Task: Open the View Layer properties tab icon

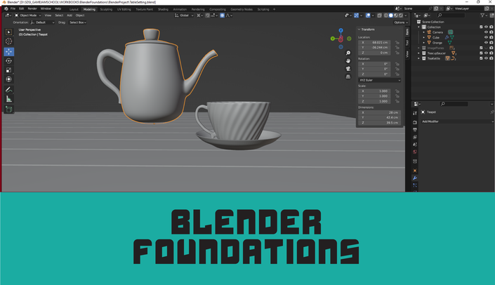Action: 415,137
